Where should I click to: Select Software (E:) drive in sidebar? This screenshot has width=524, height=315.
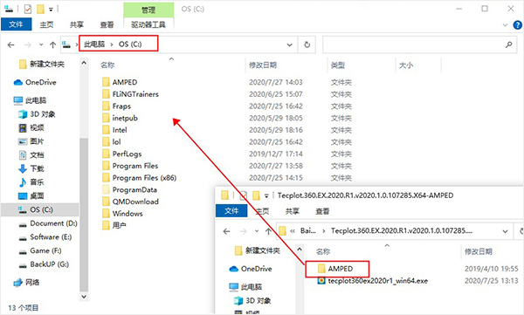pyautogui.click(x=45, y=237)
